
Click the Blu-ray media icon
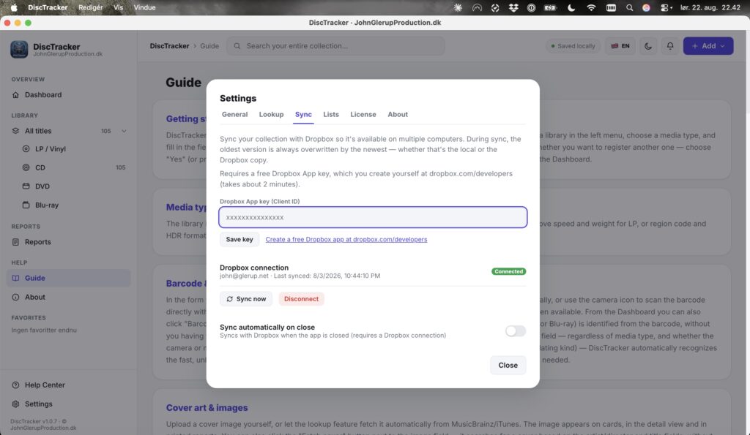click(26, 205)
